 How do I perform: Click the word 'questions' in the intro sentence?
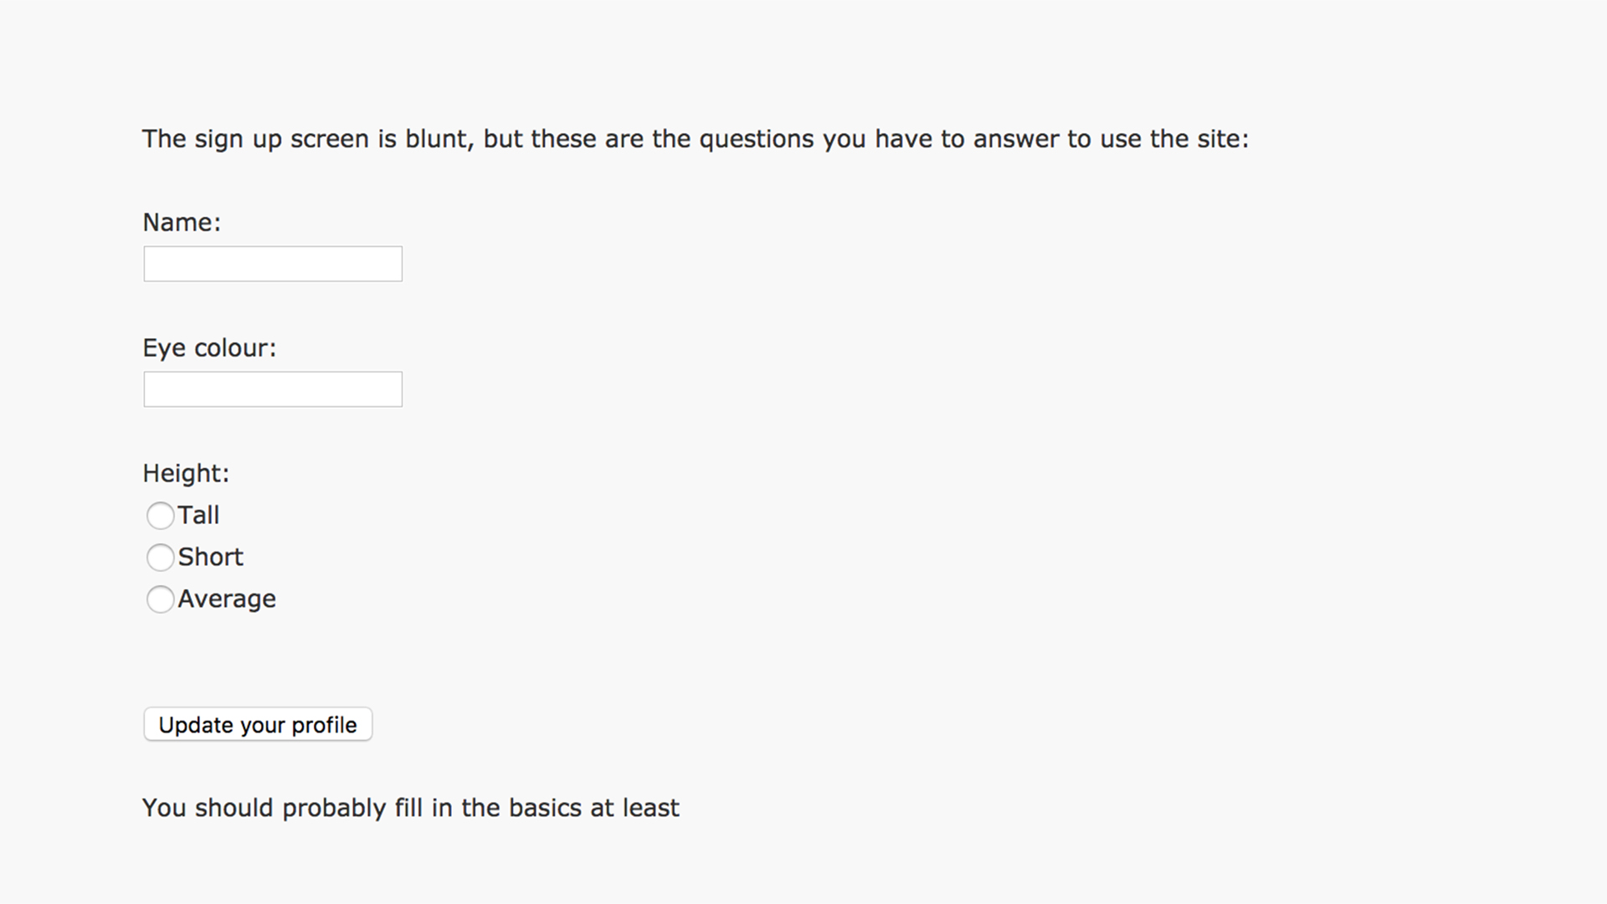[x=756, y=139]
